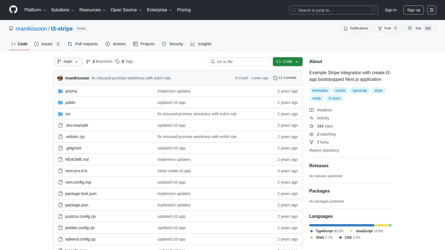This screenshot has width=445, height=250.
Task: Click the t3-stack topic tag
Action: (x=334, y=98)
